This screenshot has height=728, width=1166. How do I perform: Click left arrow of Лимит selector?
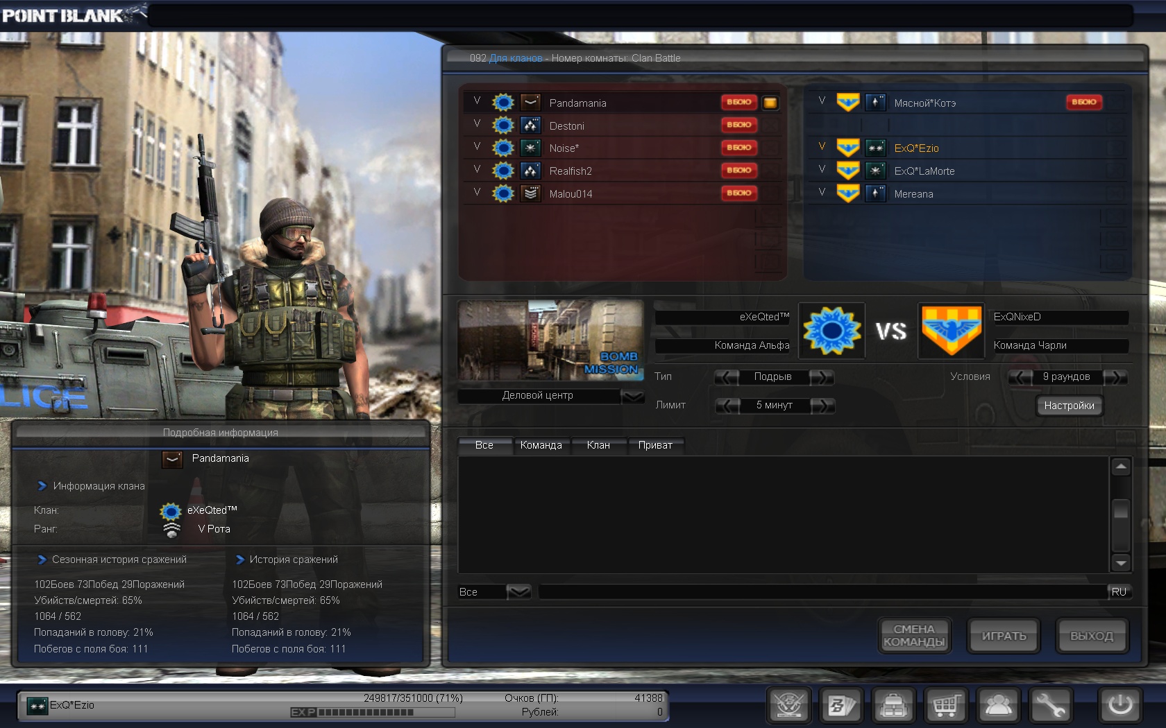(x=727, y=406)
